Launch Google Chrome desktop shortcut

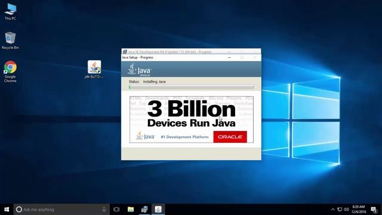[10, 72]
